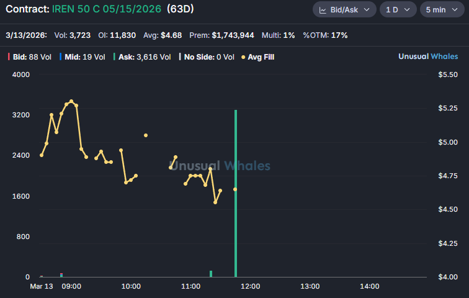The height and width of the screenshot is (298, 469).
Task: Click the chart line icon in Bid/Ask button
Action: [323, 10]
